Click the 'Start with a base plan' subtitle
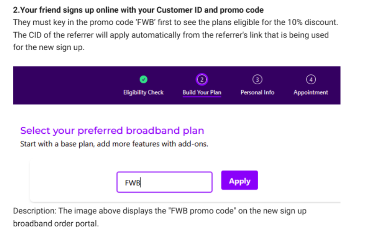Screen dimensions: 373x227 pyautogui.click(x=114, y=144)
